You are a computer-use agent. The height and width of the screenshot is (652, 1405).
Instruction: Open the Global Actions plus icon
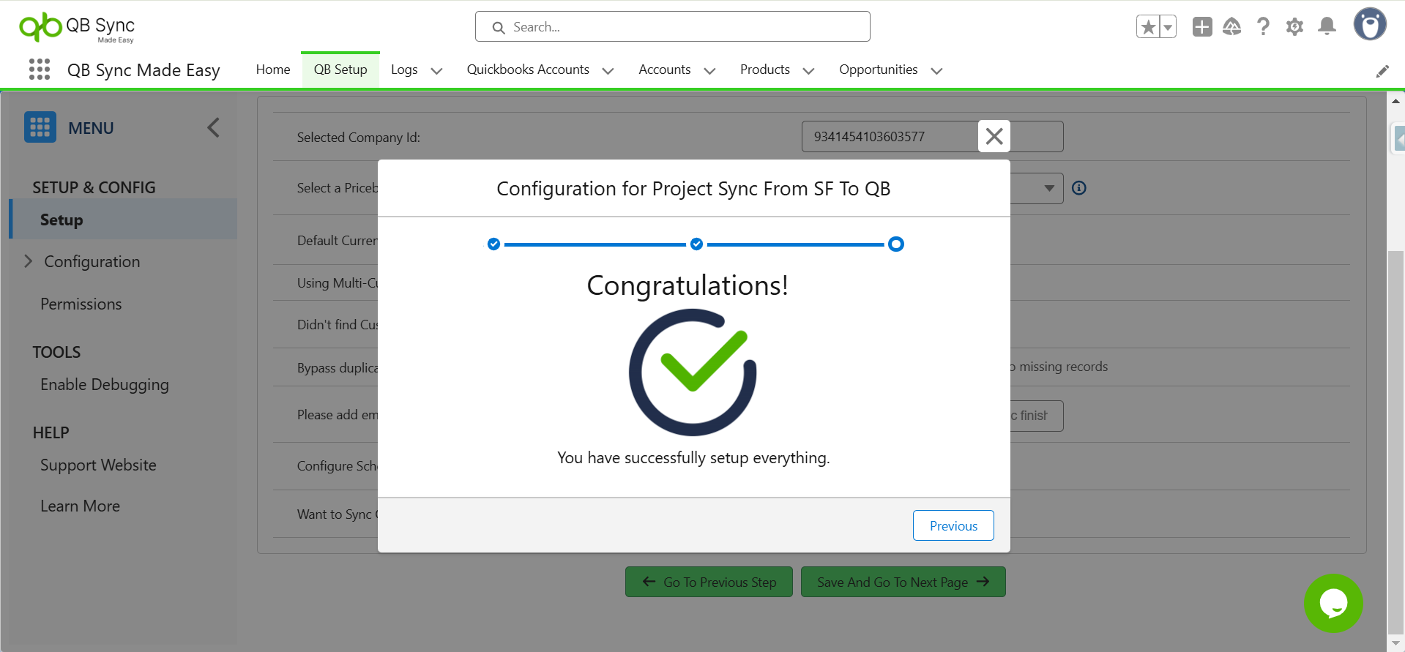[1202, 27]
